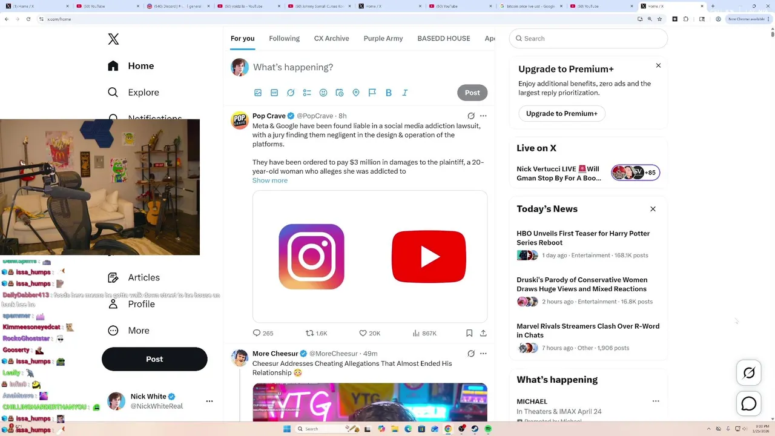Image resolution: width=775 pixels, height=436 pixels.
Task: Open Profile in the sidebar
Action: tap(131, 304)
